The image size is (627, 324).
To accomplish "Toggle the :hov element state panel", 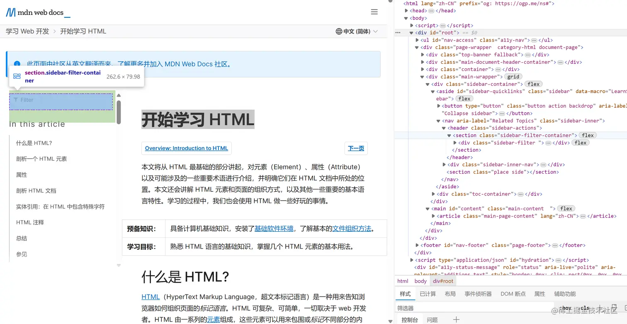I will point(565,308).
